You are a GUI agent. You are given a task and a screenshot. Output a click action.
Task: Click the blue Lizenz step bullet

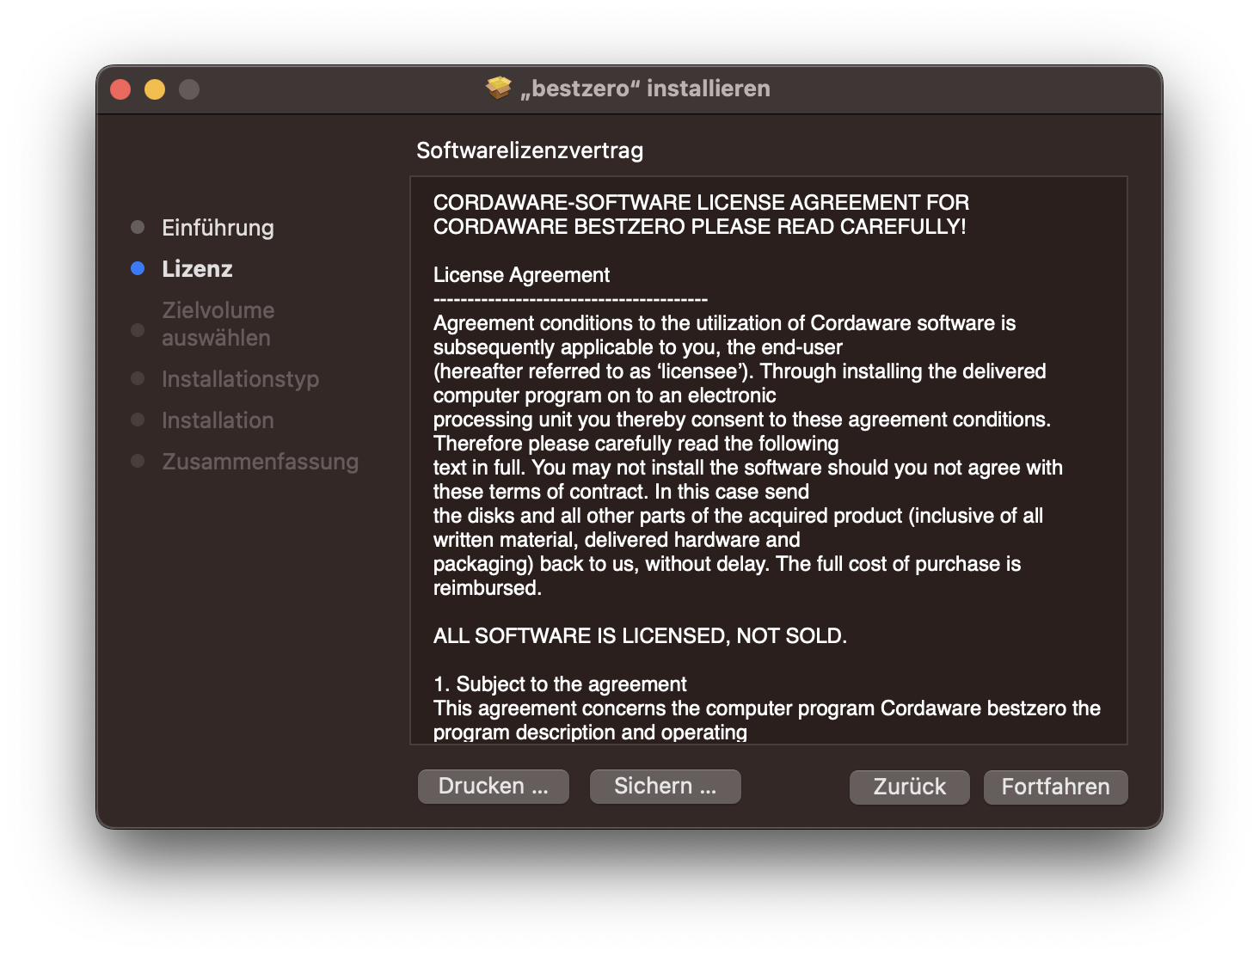138,268
